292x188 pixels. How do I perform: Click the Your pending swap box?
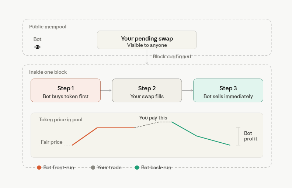[147, 40]
